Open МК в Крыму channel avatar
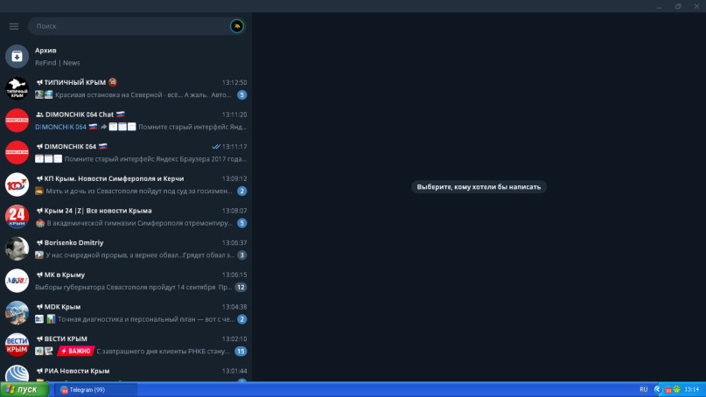The height and width of the screenshot is (397, 706). [17, 281]
